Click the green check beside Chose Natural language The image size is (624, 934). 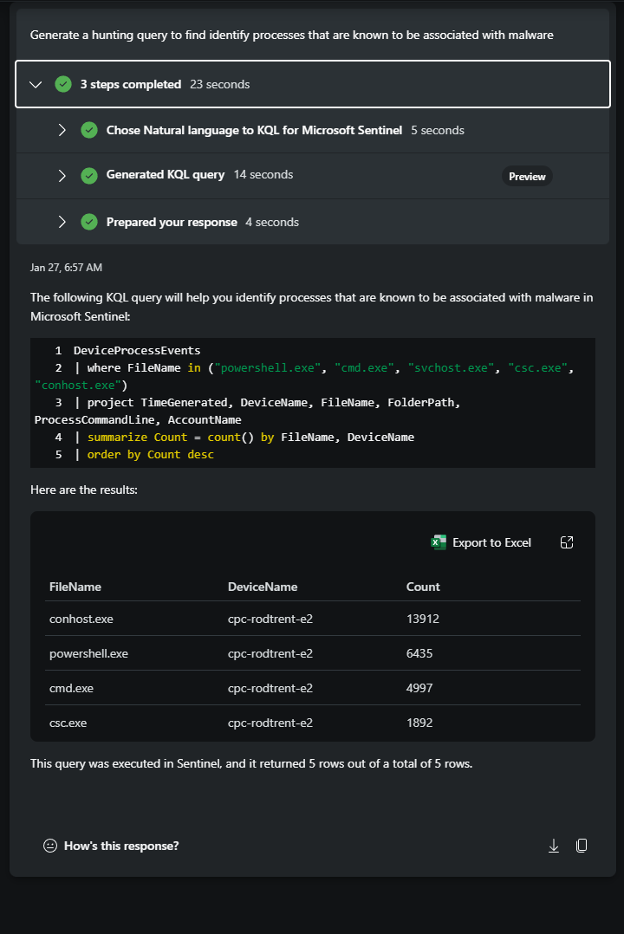(89, 130)
